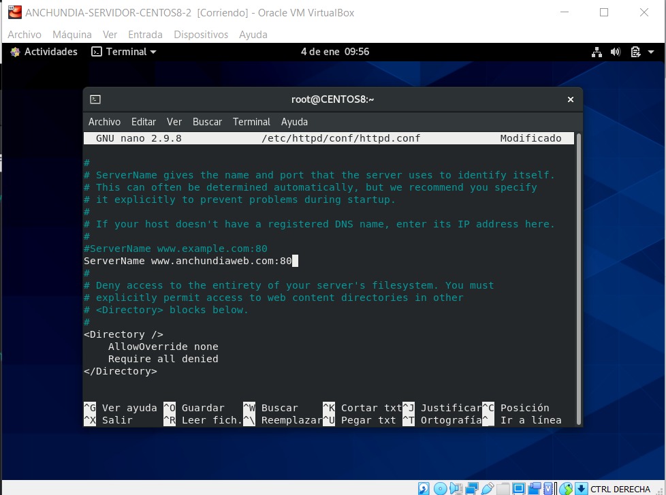The height and width of the screenshot is (495, 666).
Task: Click the CTRL DERECHA host key label
Action: click(620, 489)
